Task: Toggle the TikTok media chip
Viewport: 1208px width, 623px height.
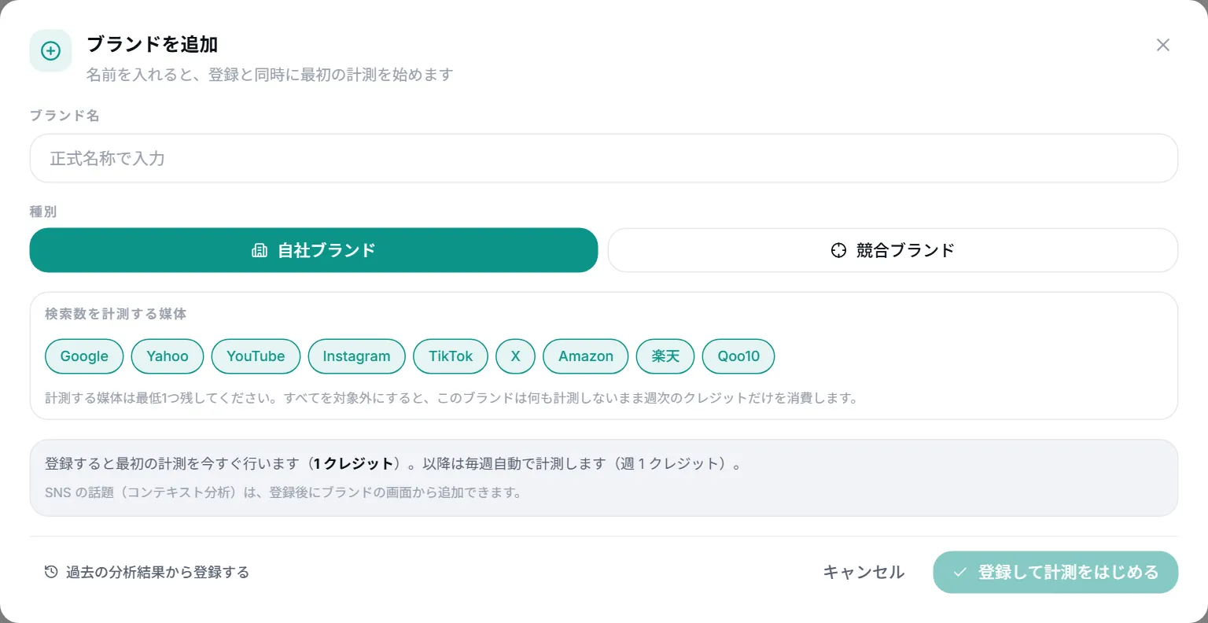Action: click(x=451, y=356)
